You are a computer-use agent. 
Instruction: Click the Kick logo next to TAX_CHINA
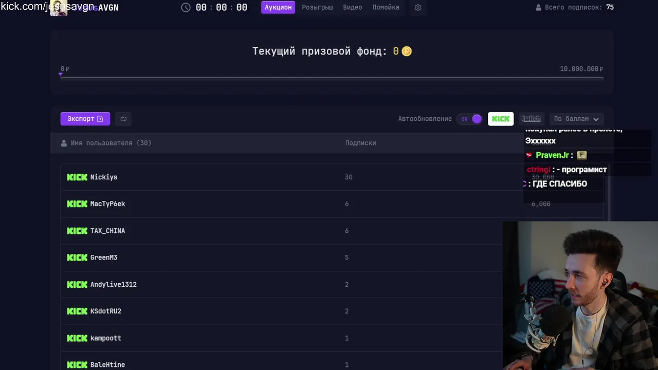pyautogui.click(x=77, y=231)
